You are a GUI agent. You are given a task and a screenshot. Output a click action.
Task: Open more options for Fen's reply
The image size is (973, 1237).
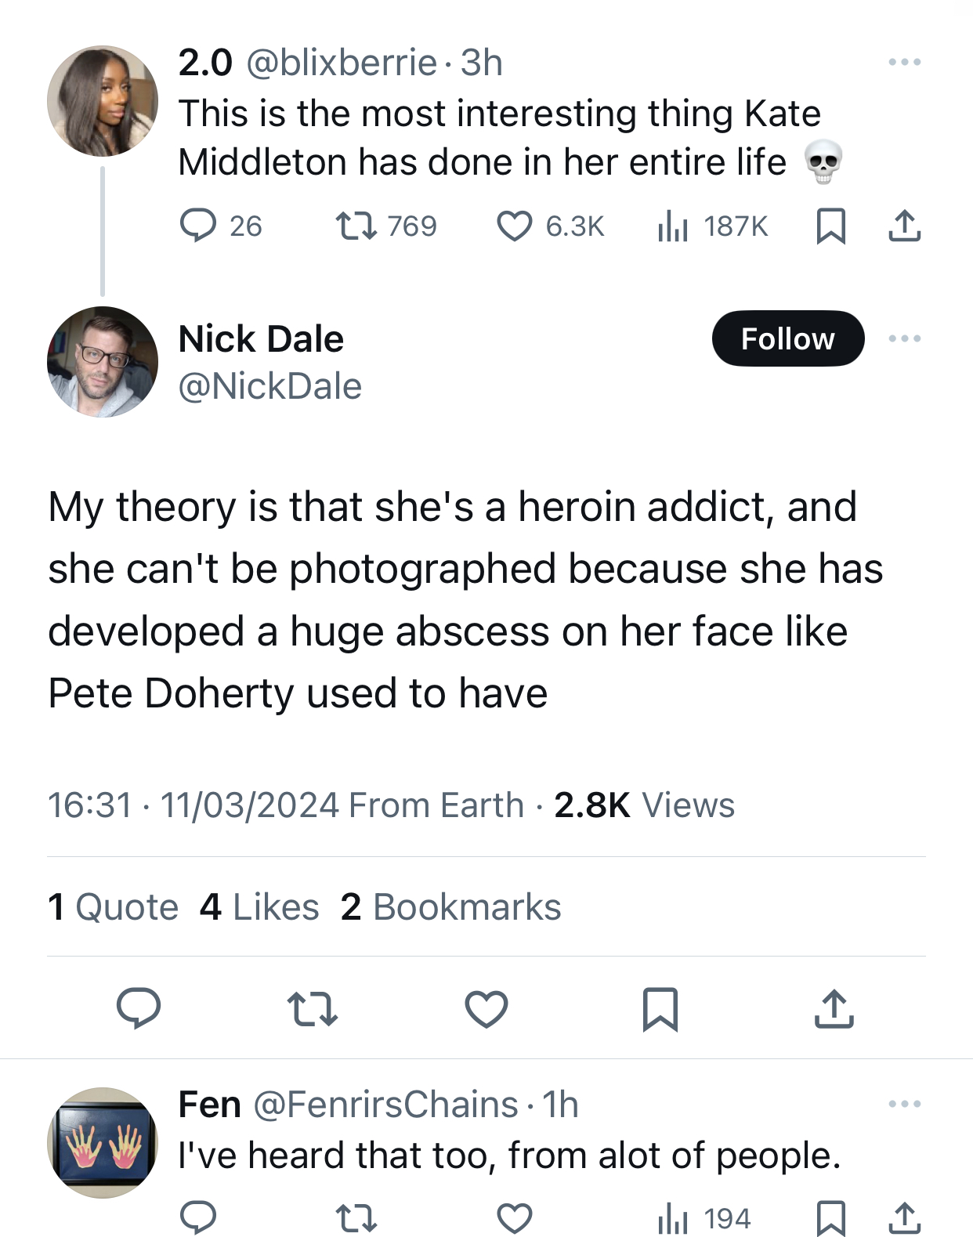(905, 1104)
